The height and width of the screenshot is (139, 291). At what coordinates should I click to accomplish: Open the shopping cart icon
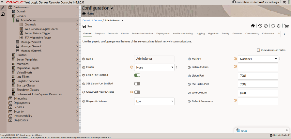click(x=287, y=26)
